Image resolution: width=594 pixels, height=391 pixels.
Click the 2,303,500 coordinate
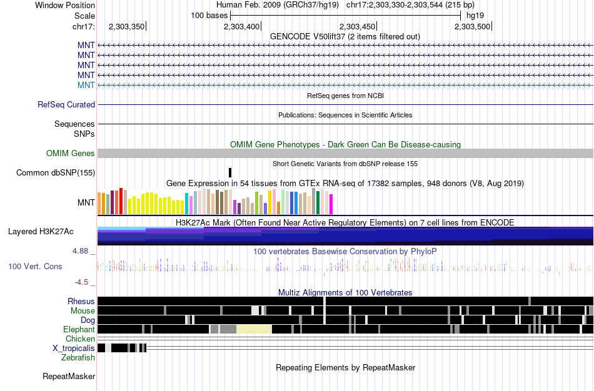(x=473, y=26)
